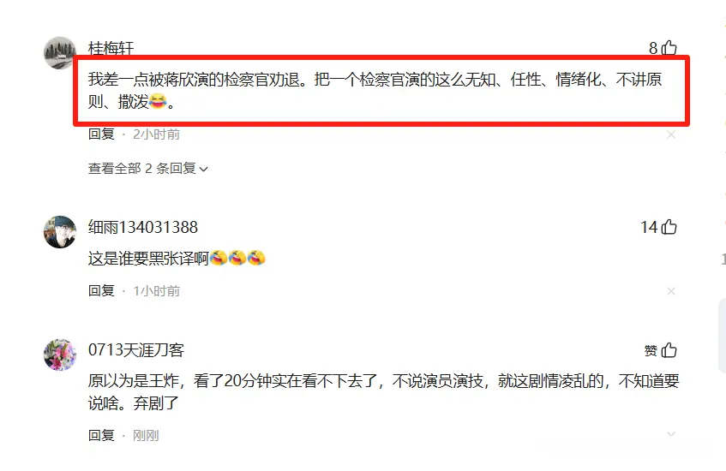This screenshot has height=471, width=726.
Task: Reply to 桂梅轩's comment via 回复
Action: (x=101, y=134)
